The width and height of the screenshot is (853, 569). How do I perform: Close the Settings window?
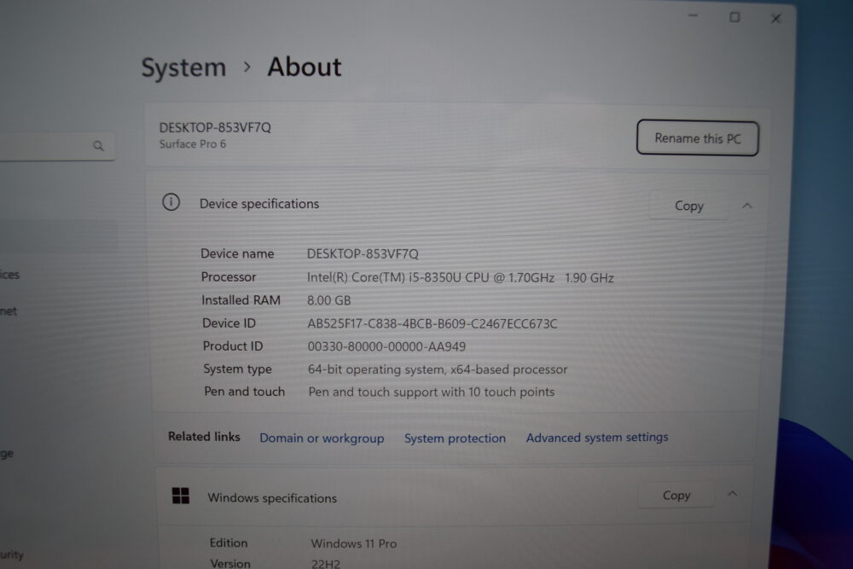[x=775, y=19]
